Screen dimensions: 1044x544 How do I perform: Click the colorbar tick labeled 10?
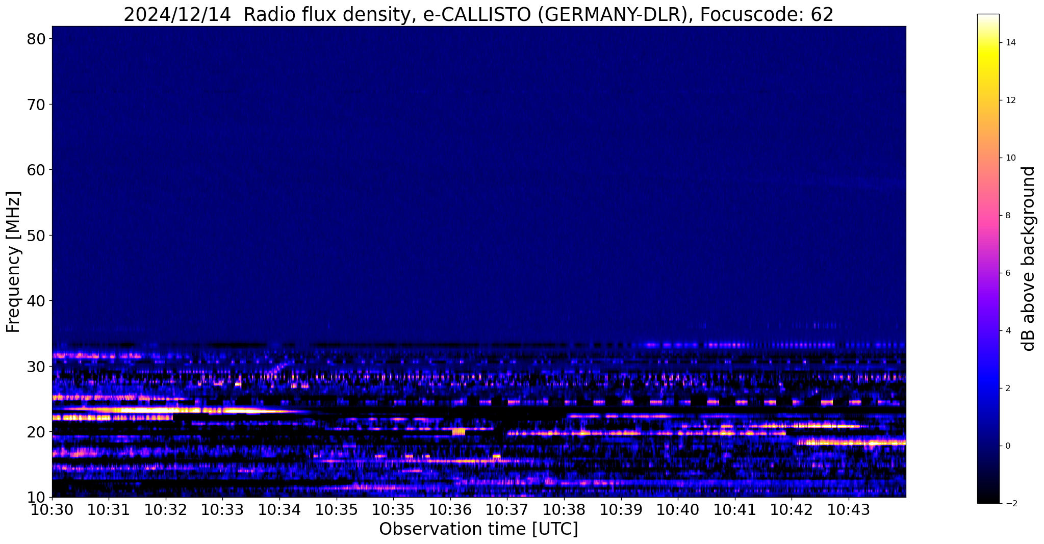point(1010,158)
